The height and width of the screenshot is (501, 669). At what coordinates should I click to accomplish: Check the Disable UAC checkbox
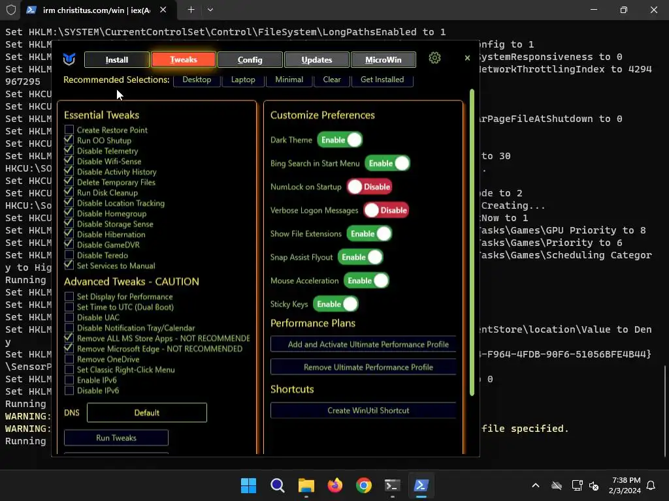coord(69,317)
